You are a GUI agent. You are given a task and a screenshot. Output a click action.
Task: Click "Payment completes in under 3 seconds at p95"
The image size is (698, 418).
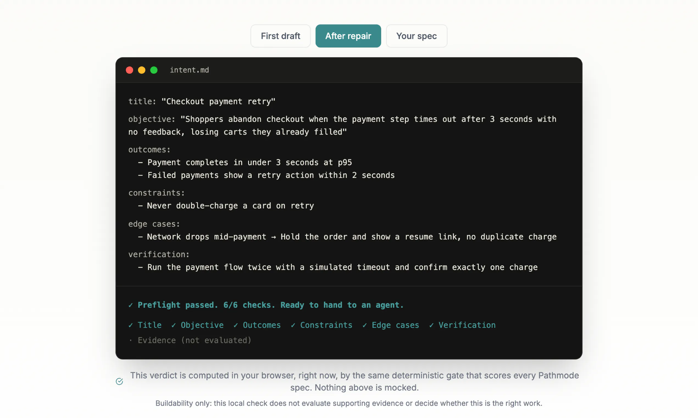pos(245,163)
